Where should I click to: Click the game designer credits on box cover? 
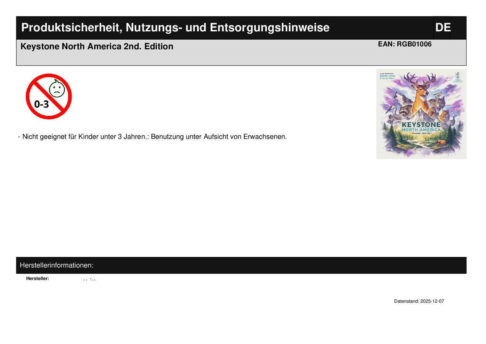point(387,76)
